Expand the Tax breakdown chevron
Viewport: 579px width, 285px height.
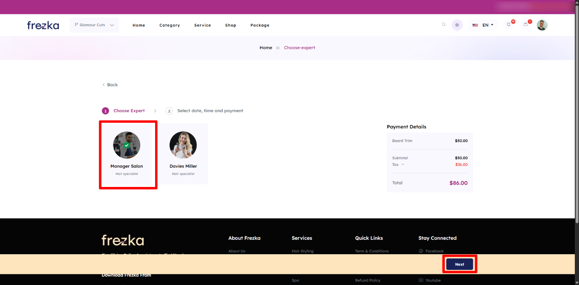coord(403,165)
